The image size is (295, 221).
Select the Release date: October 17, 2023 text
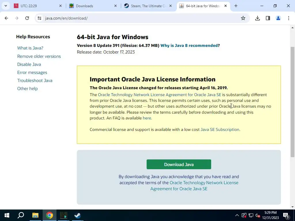pyautogui.click(x=106, y=52)
